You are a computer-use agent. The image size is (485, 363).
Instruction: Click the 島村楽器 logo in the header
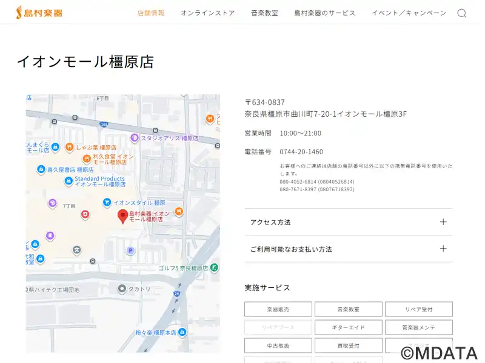[x=39, y=13]
